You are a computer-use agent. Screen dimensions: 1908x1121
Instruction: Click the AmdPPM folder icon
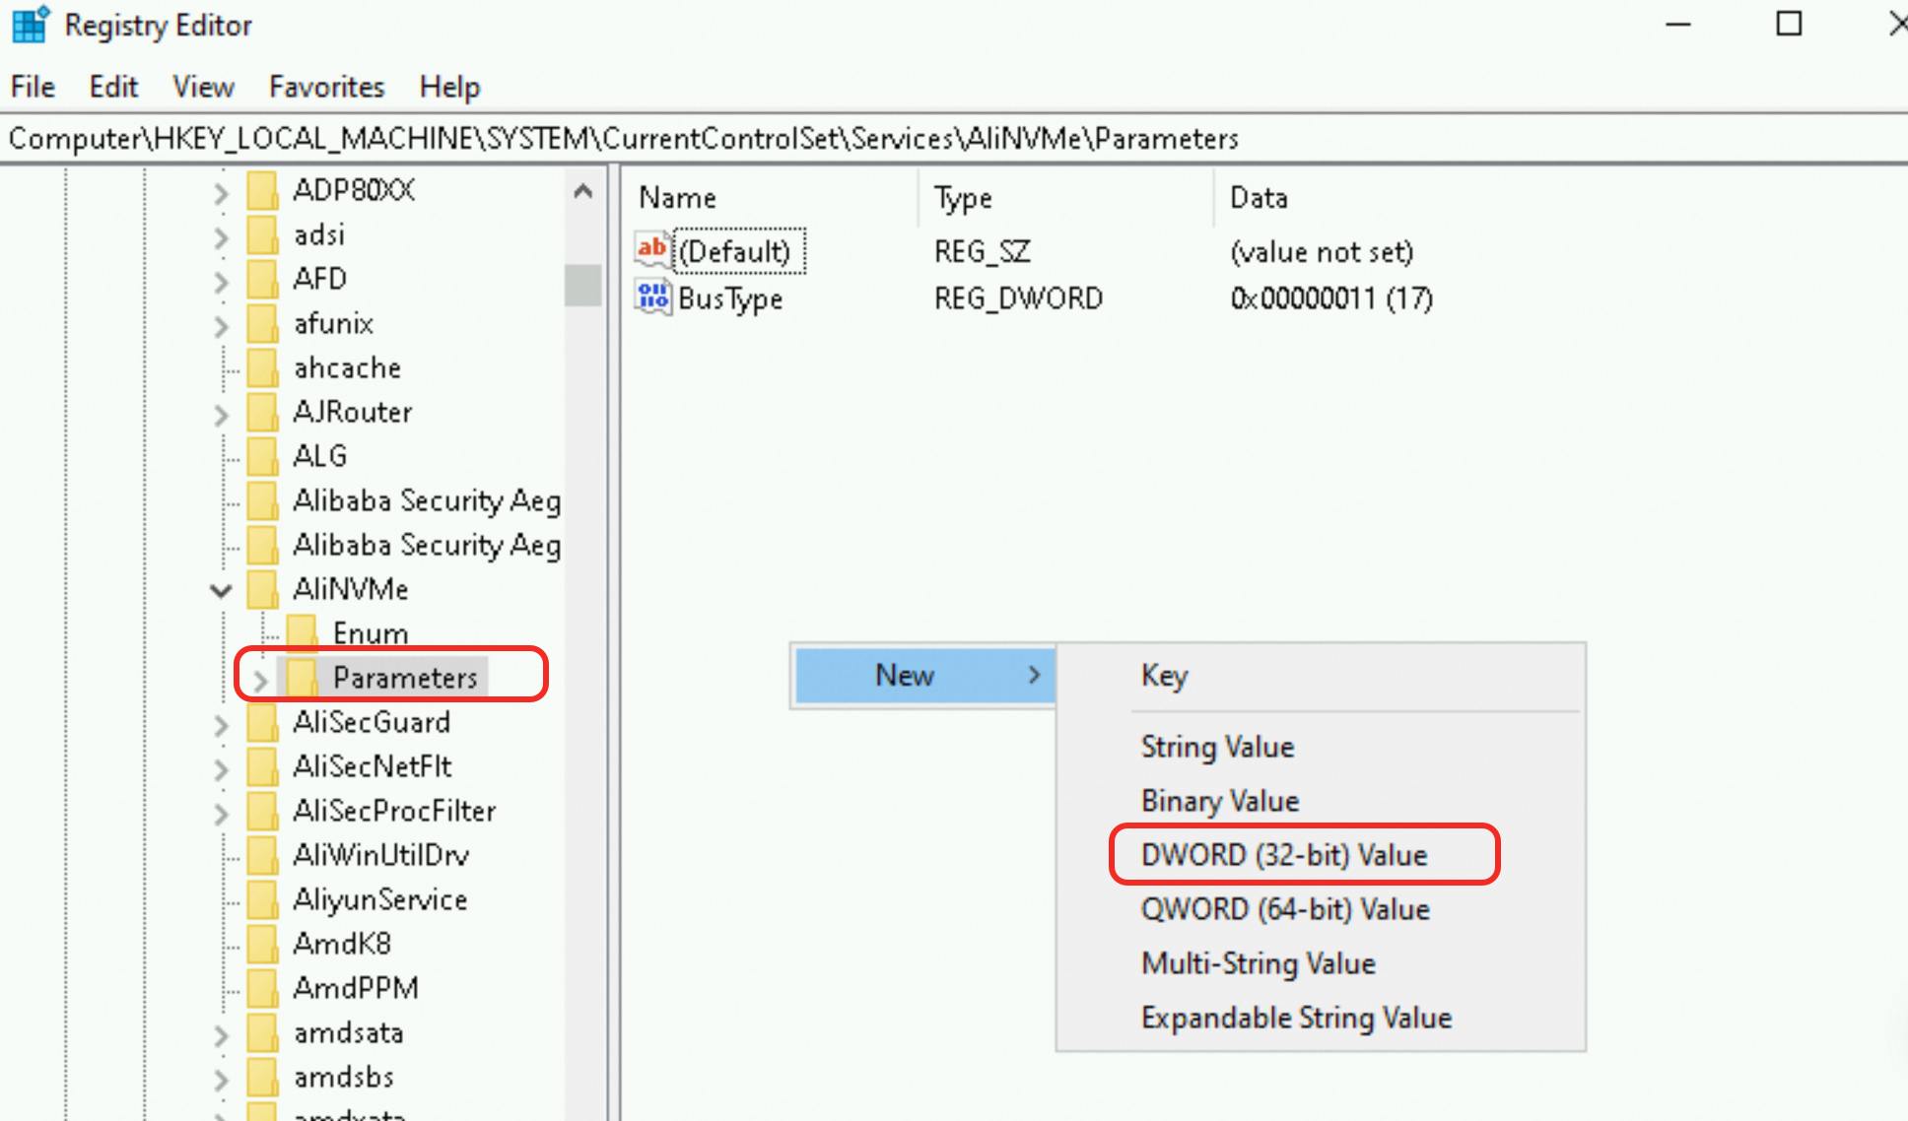(x=262, y=988)
